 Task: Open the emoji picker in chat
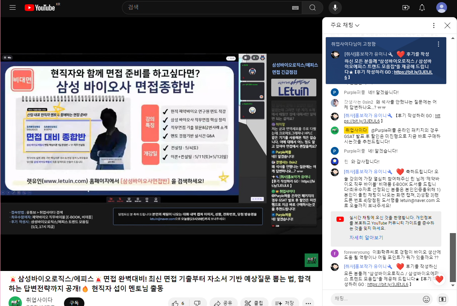[426, 299]
